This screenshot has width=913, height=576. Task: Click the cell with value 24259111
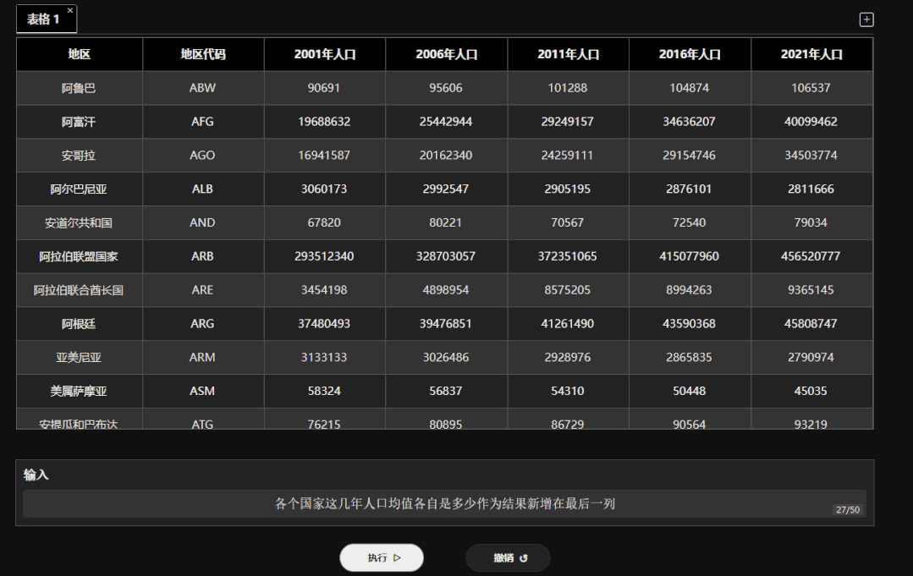(x=569, y=156)
